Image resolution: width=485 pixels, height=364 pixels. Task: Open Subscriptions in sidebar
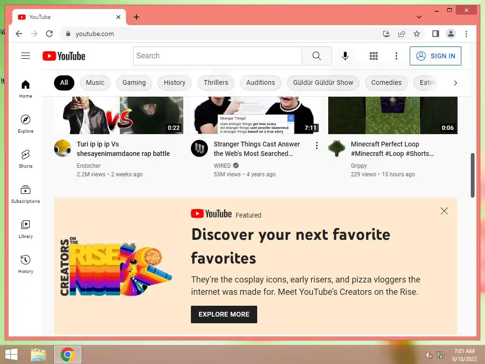[x=26, y=194]
